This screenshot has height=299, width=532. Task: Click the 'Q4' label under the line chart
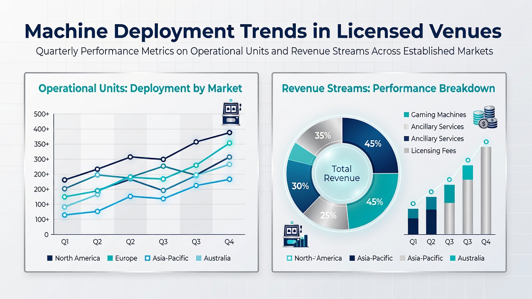[229, 242]
